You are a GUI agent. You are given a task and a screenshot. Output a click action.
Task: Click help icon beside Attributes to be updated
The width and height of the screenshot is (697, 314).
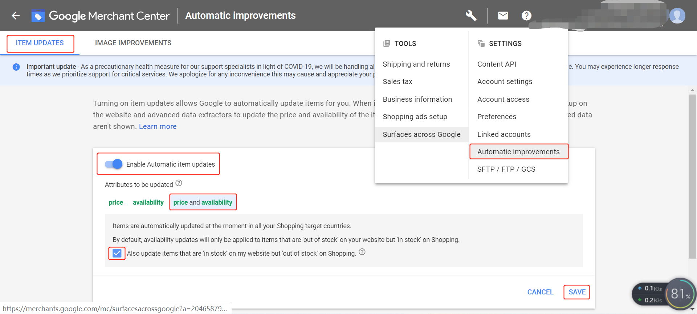coord(179,183)
